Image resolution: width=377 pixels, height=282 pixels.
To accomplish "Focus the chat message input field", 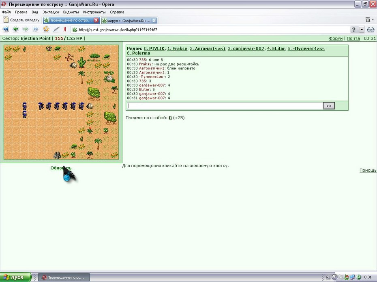I will [x=225, y=106].
